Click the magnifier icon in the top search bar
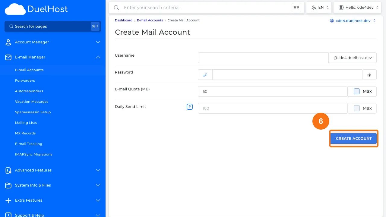Viewport: 386px width, 217px height. 116,8
